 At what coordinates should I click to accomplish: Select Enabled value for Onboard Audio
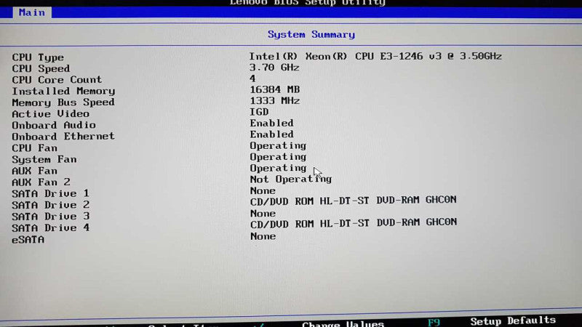click(271, 123)
